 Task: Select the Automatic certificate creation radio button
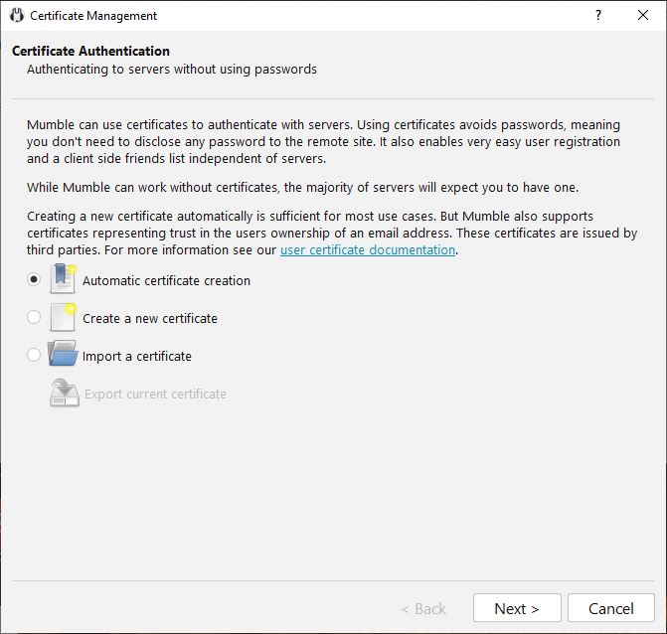pos(34,279)
